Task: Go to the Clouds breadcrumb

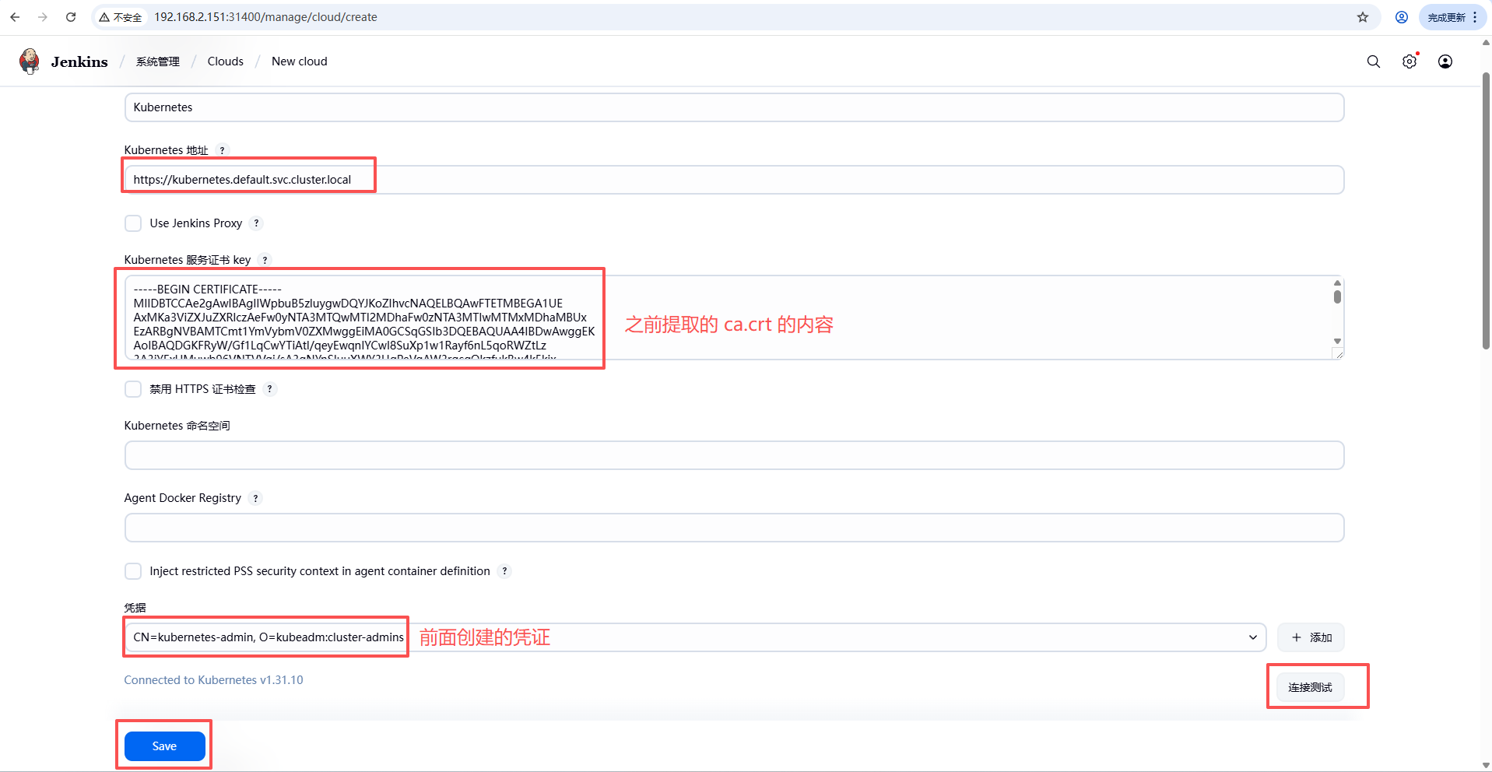Action: pyautogui.click(x=225, y=61)
